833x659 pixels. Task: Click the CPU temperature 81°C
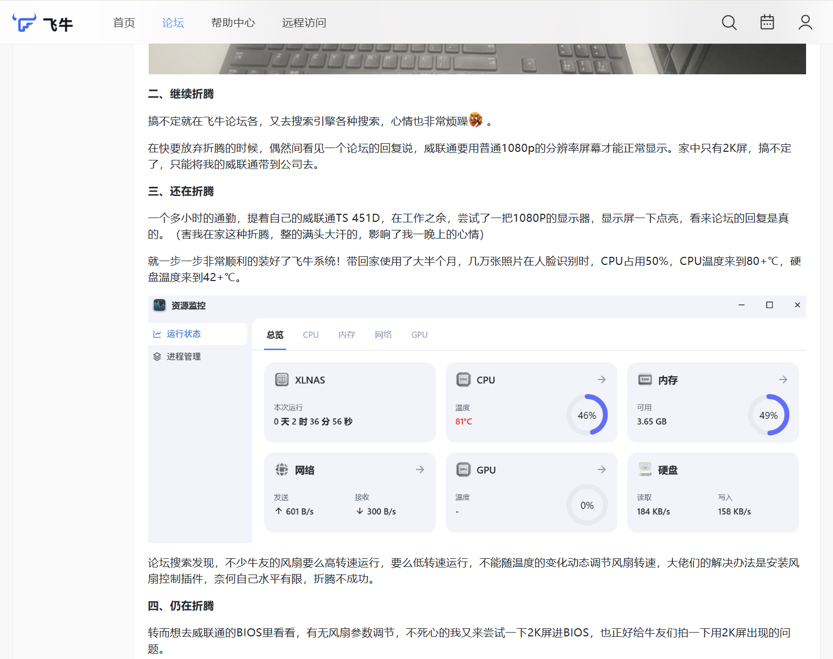click(463, 422)
